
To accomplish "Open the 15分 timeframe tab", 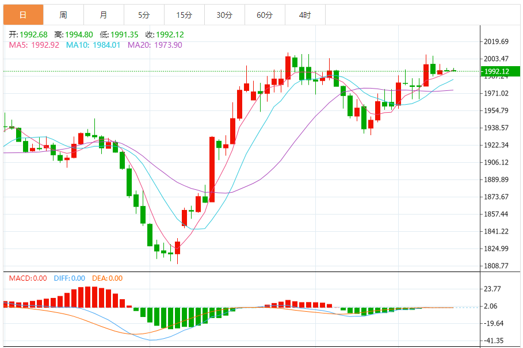I will (185, 14).
